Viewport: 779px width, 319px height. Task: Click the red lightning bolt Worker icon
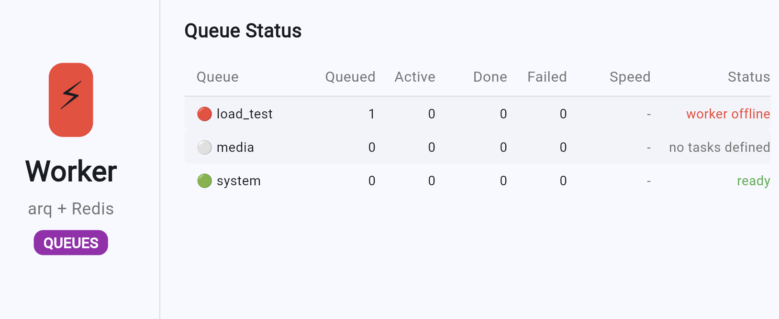tap(71, 100)
